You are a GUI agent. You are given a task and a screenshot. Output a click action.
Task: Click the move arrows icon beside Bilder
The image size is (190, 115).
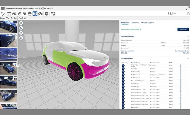(x=12, y=18)
